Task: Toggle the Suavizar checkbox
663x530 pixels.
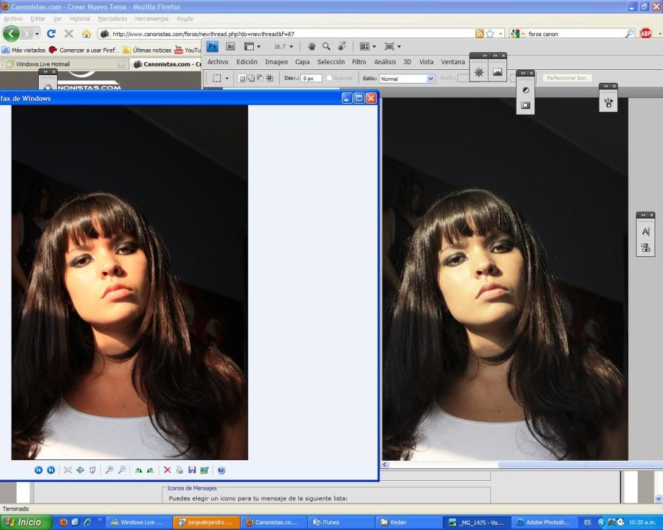Action: pyautogui.click(x=330, y=78)
